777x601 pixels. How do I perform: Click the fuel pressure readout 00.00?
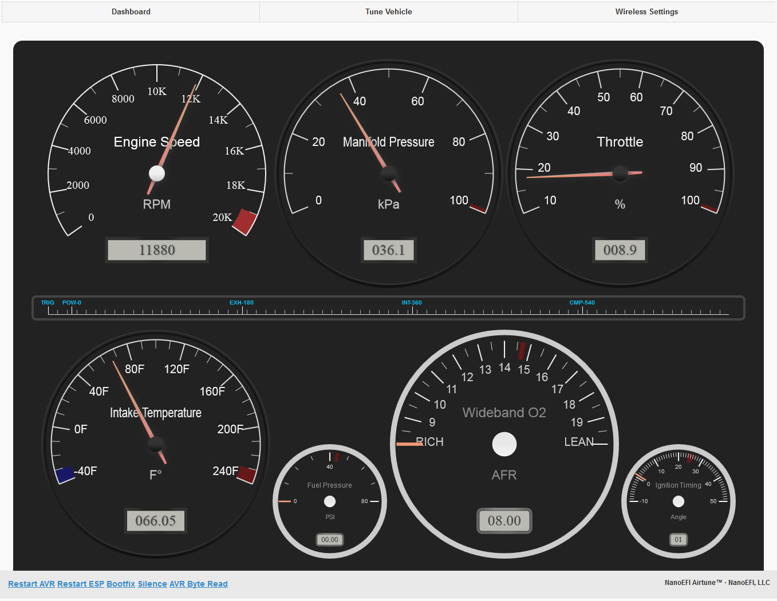click(330, 540)
